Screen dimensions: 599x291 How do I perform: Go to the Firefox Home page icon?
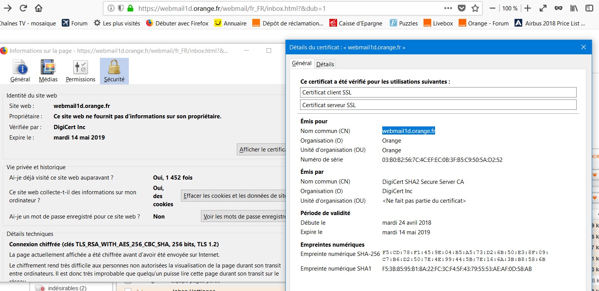tap(39, 8)
